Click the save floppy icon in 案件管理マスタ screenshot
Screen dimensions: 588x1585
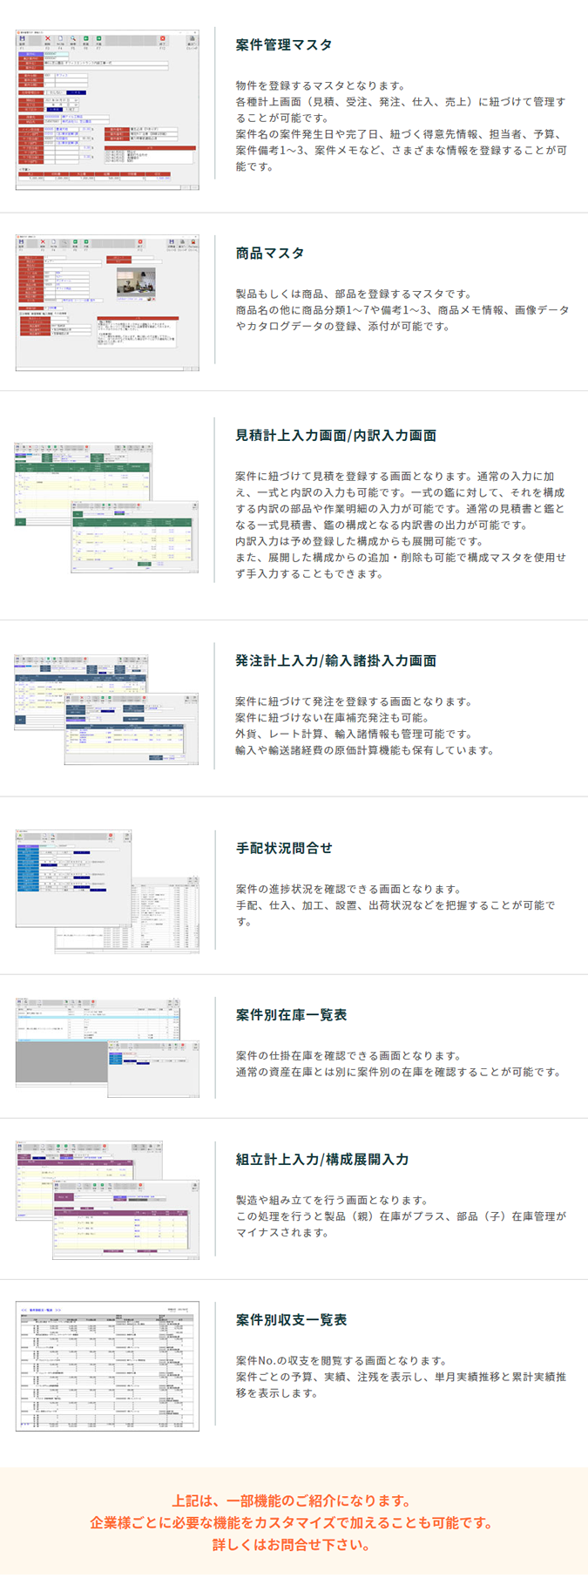pos(22,39)
